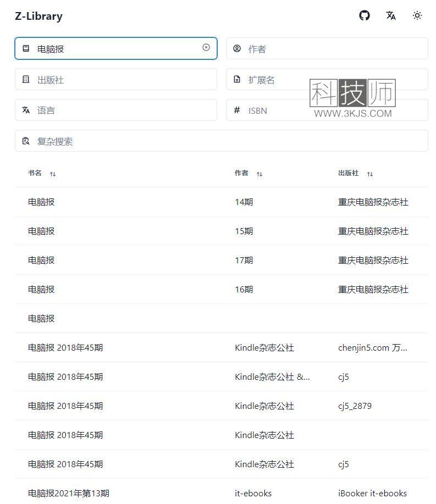This screenshot has height=504, width=436.
Task: Open the 电脑报 row with 15期
Action: [222, 231]
